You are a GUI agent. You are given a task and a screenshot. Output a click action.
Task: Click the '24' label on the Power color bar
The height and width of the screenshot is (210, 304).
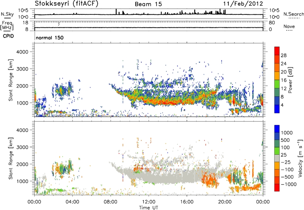tap(283, 64)
